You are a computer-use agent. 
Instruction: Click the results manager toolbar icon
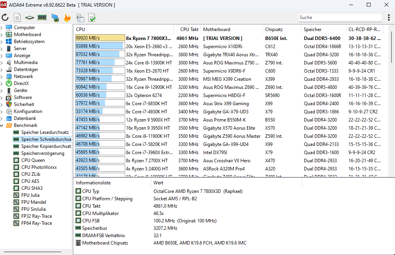pos(79,17)
